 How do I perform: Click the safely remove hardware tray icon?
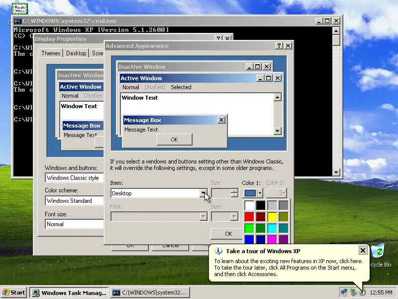(x=353, y=293)
